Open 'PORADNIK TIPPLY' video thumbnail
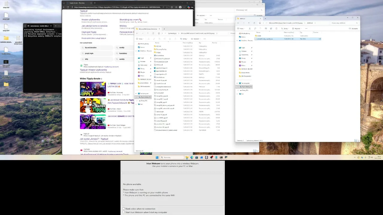Viewport: 383px width, 215px height. click(93, 89)
